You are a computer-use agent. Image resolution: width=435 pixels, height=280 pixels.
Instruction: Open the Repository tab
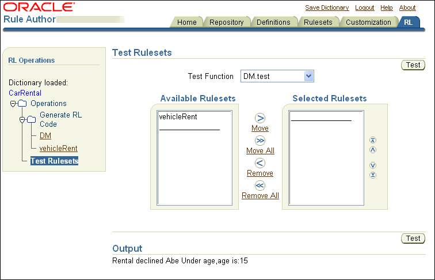point(226,22)
